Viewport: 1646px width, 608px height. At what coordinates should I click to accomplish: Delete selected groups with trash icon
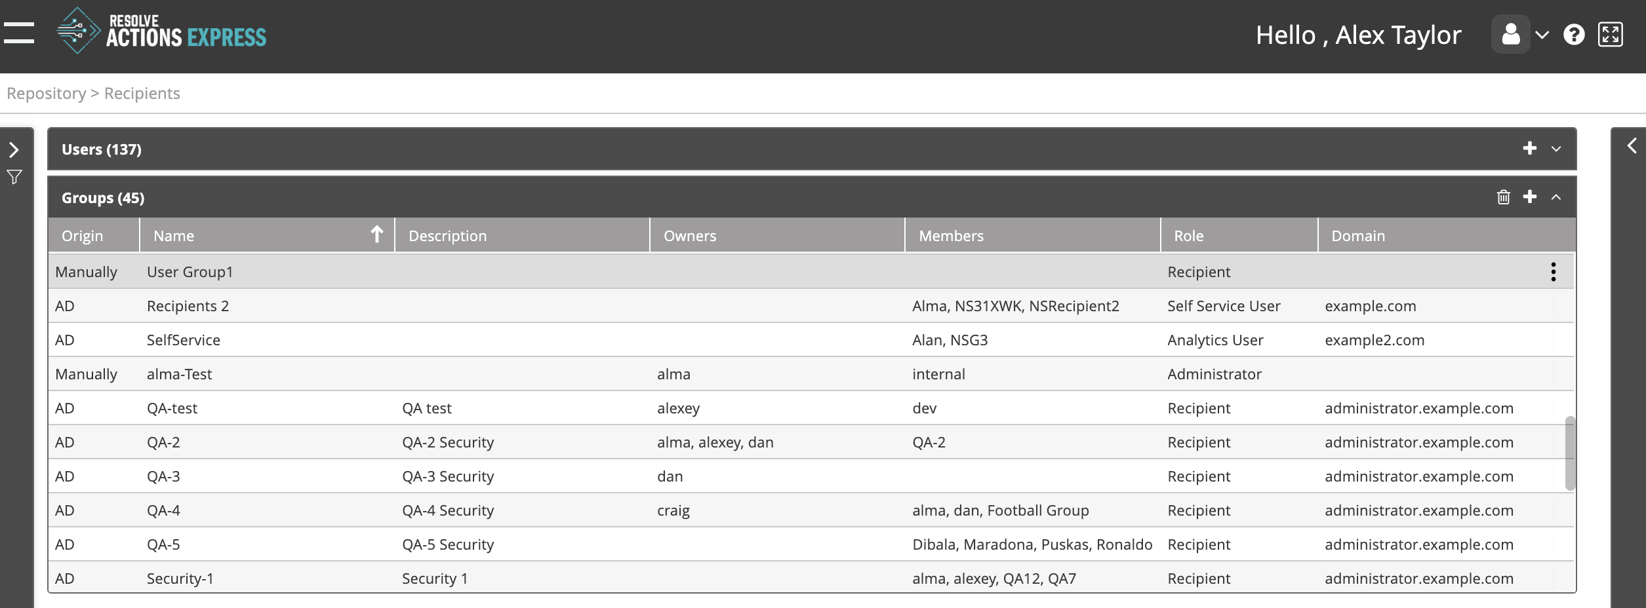(x=1504, y=197)
